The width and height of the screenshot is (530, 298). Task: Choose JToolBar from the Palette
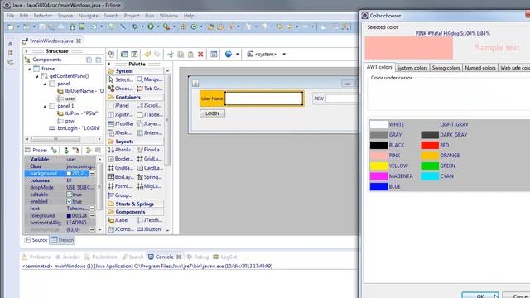[121, 124]
